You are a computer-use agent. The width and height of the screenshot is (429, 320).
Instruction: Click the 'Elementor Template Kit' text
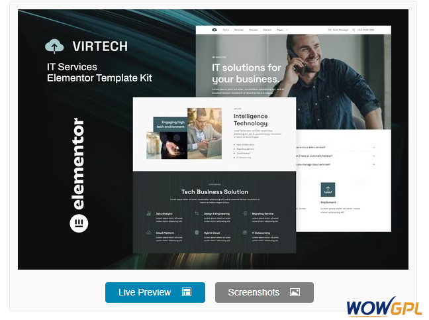(99, 78)
